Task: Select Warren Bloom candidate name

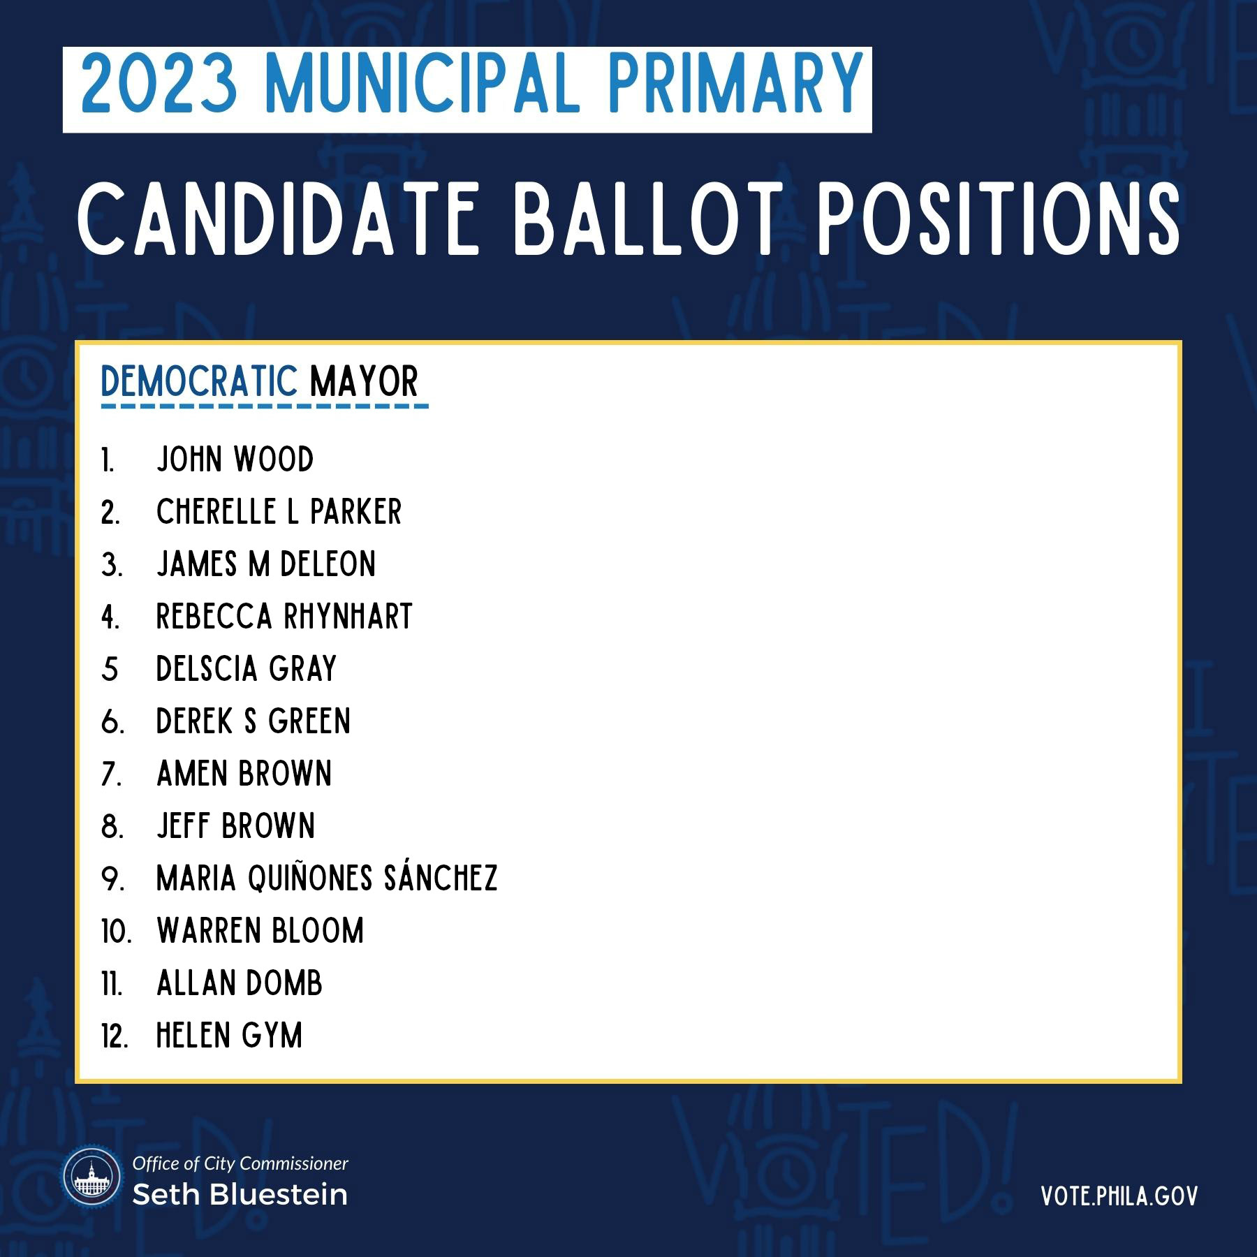Action: point(260,931)
